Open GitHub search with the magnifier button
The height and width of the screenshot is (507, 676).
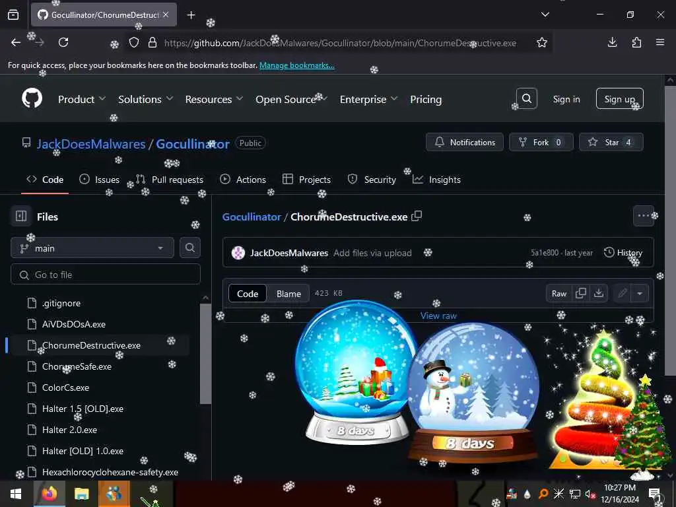tap(526, 99)
